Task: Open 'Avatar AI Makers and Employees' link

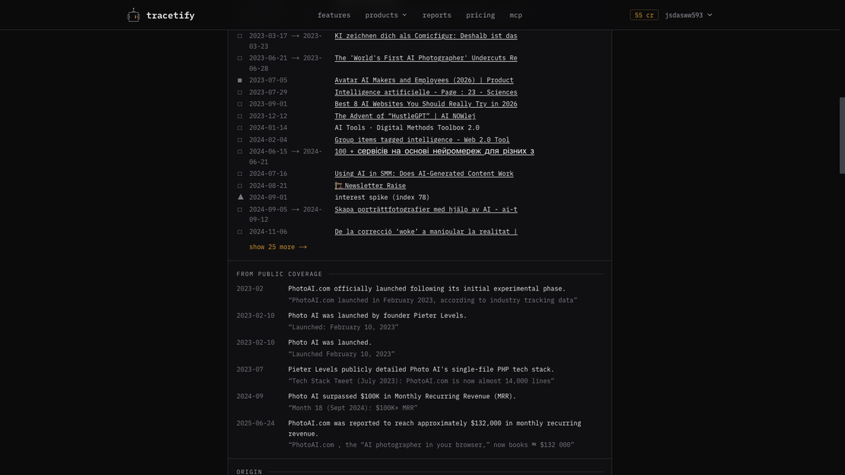Action: point(424,80)
